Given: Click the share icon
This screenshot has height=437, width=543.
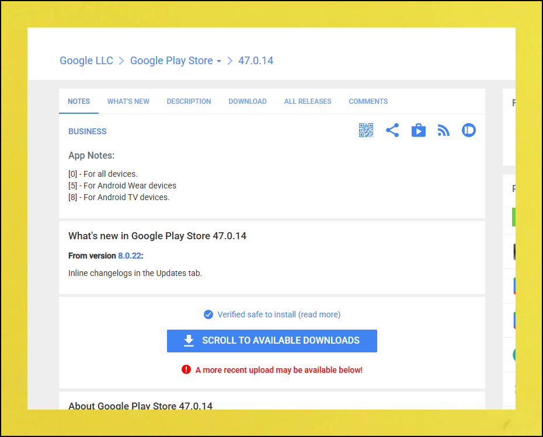Looking at the screenshot, I should (392, 130).
